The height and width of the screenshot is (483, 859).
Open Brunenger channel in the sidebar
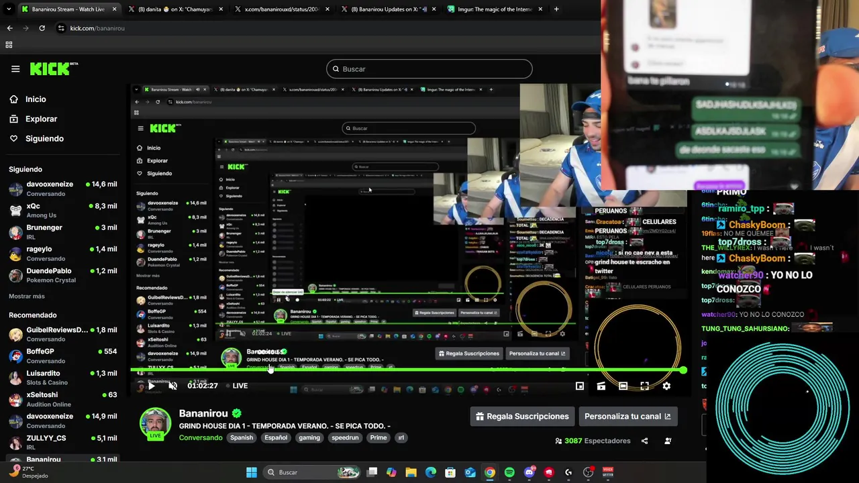(x=62, y=231)
